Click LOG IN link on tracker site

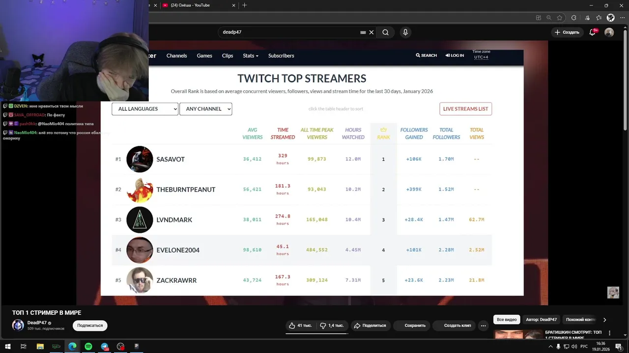455,55
